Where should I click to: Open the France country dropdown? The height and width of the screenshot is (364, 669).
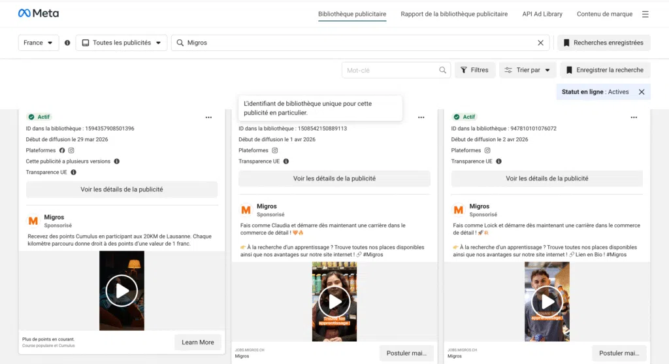pyautogui.click(x=39, y=42)
